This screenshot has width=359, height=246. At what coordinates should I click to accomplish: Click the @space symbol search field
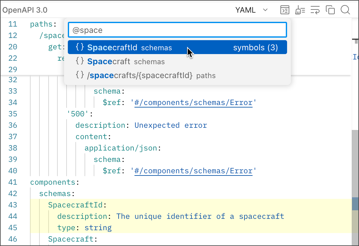(177, 30)
